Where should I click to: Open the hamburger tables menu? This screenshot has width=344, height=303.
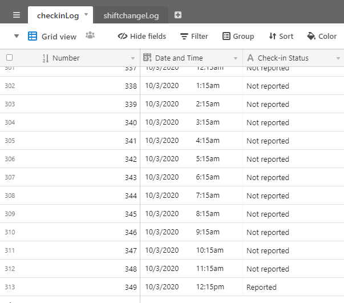coord(17,15)
